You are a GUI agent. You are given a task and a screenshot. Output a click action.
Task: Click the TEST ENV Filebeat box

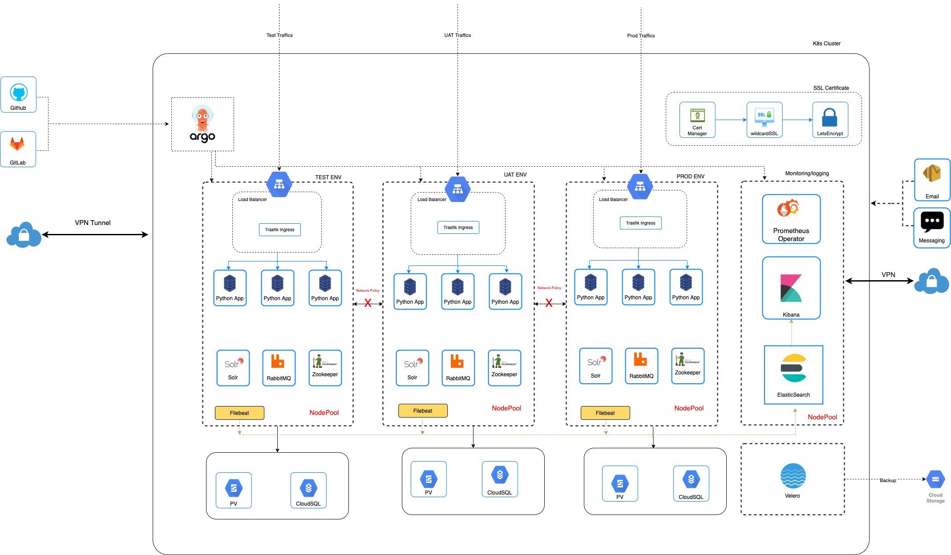click(239, 413)
